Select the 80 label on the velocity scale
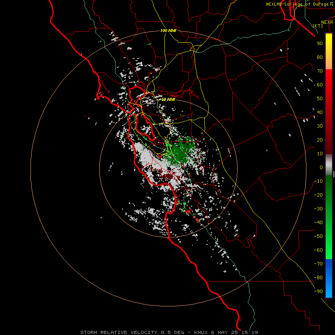The height and width of the screenshot is (335, 335). click(x=320, y=57)
